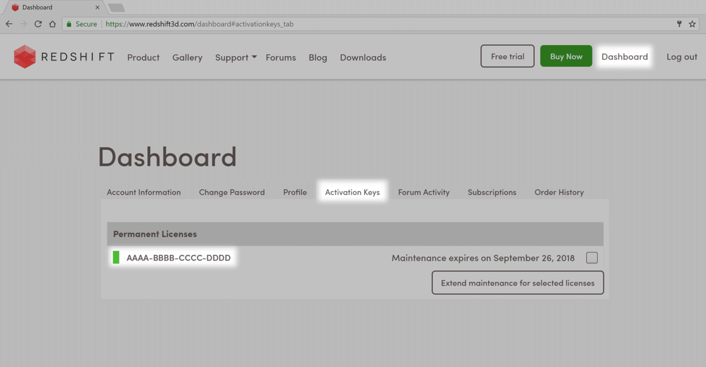
Task: Open a new browser tab
Action: [116, 7]
